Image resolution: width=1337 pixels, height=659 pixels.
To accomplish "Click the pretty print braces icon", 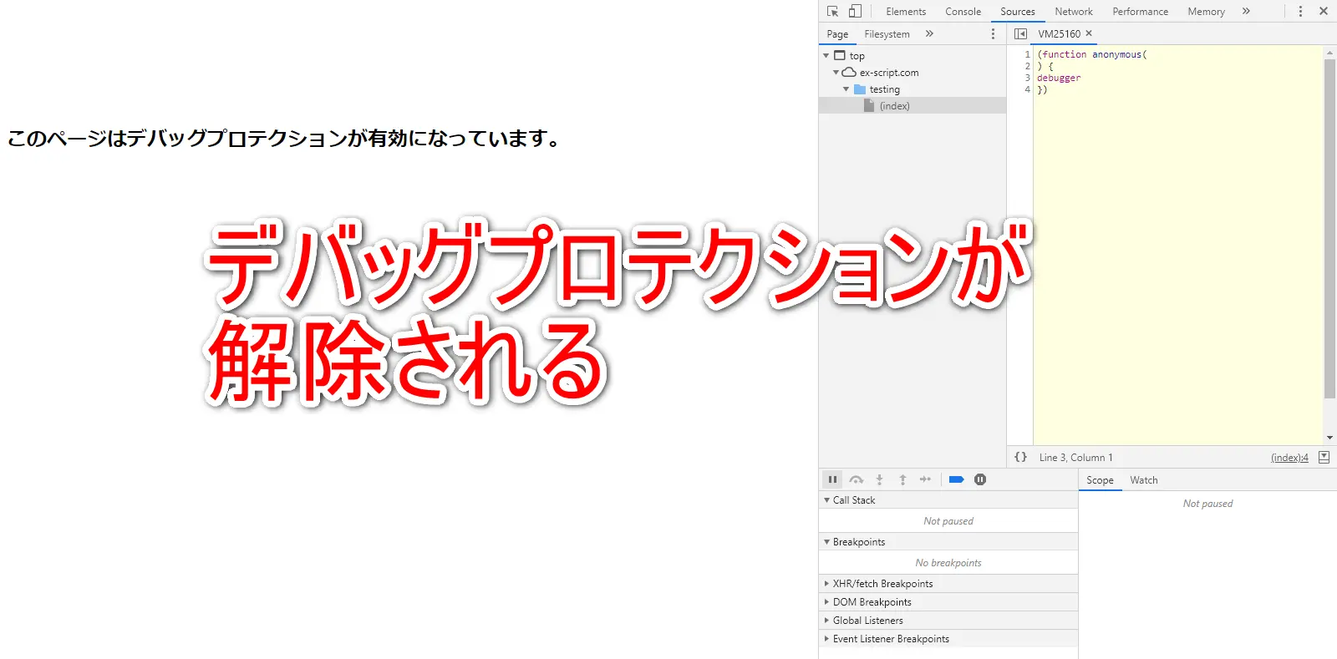I will 1020,457.
